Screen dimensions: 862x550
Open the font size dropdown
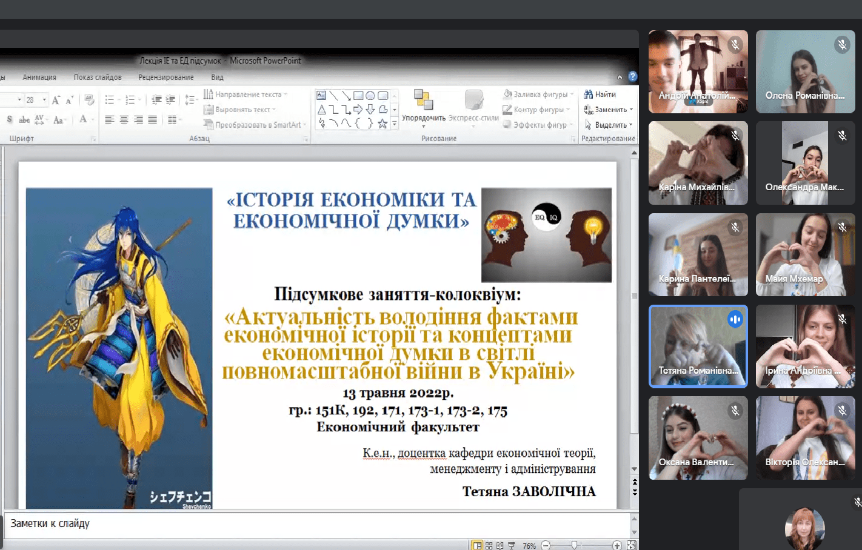click(x=44, y=100)
